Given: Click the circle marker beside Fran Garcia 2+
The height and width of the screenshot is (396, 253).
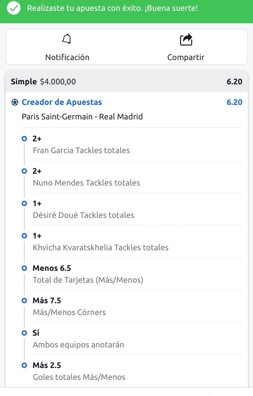Looking at the screenshot, I should pyautogui.click(x=24, y=139).
